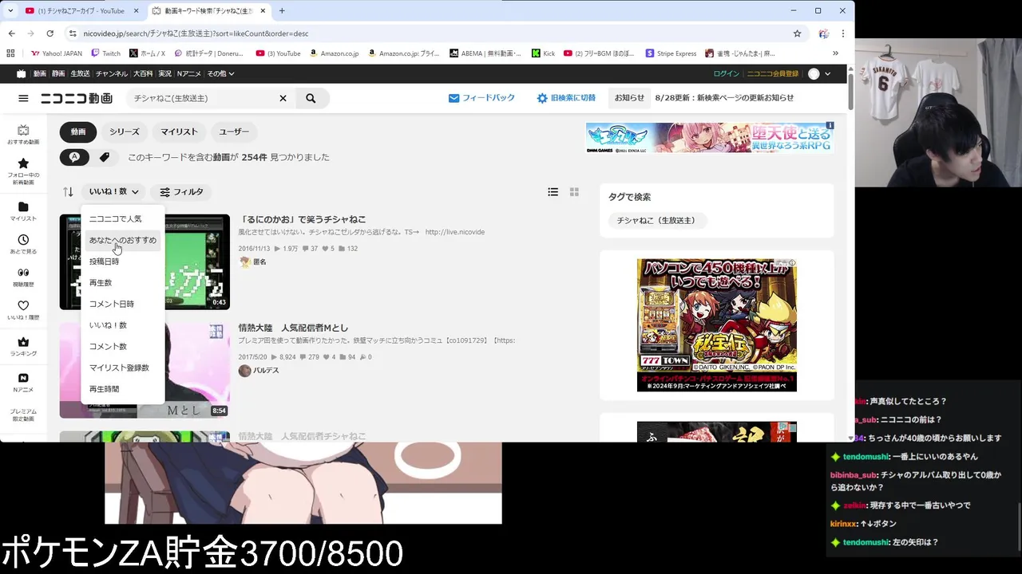Show more bookmarks with the chevron

point(835,53)
